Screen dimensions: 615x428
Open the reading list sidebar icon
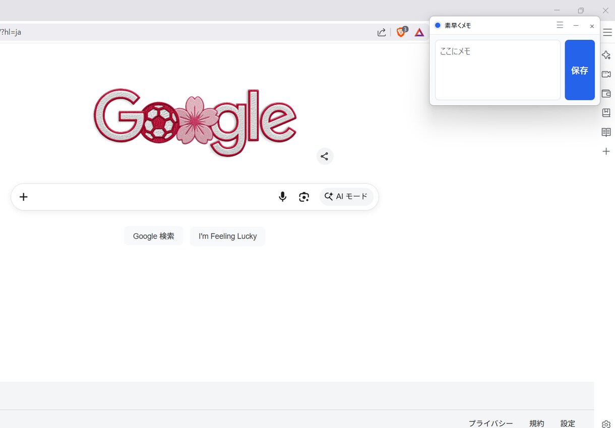(x=606, y=132)
